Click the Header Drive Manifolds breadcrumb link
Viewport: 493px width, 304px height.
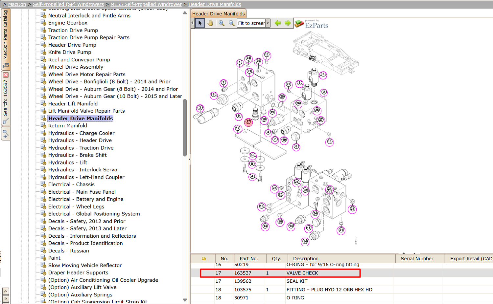coord(215,4)
